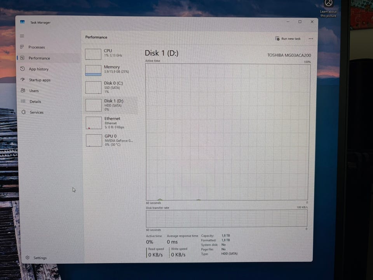Click the Settings gear icon
Image resolution: width=373 pixels, height=280 pixels.
(x=27, y=257)
